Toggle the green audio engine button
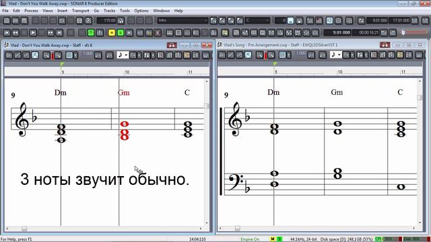The image size is (431, 242). click(x=91, y=33)
